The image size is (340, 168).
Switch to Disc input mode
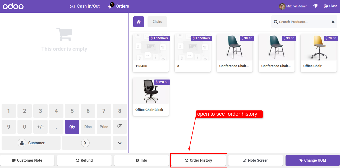[x=88, y=127]
